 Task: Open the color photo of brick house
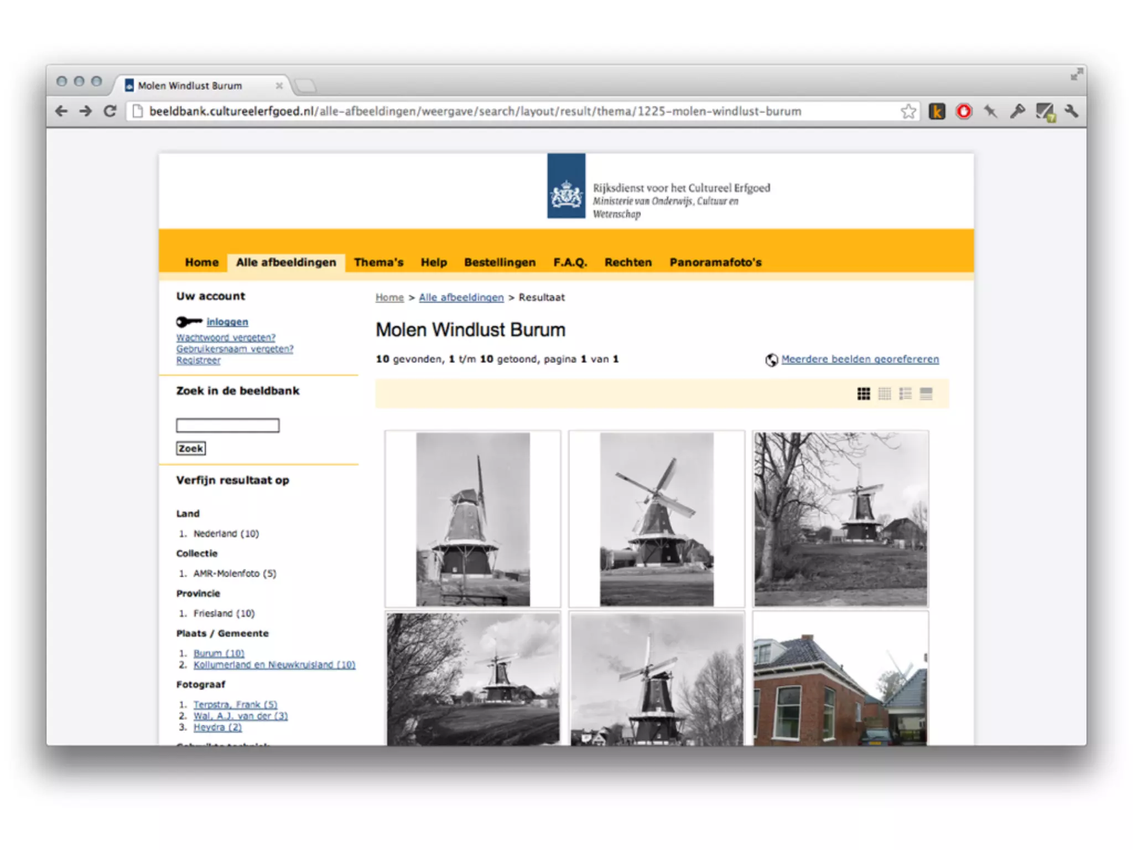point(840,680)
